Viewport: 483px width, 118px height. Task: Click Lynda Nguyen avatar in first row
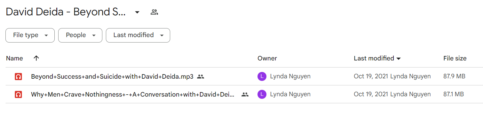262,76
